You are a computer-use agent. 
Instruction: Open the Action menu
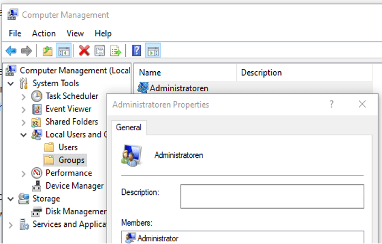tap(44, 34)
